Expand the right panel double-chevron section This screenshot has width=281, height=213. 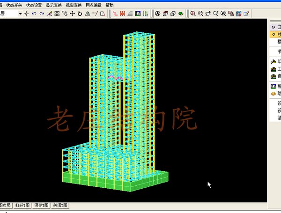click(274, 27)
